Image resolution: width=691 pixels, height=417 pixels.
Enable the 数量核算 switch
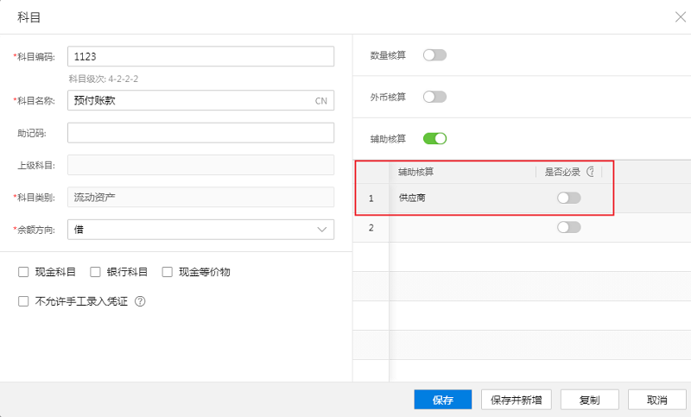pos(434,55)
